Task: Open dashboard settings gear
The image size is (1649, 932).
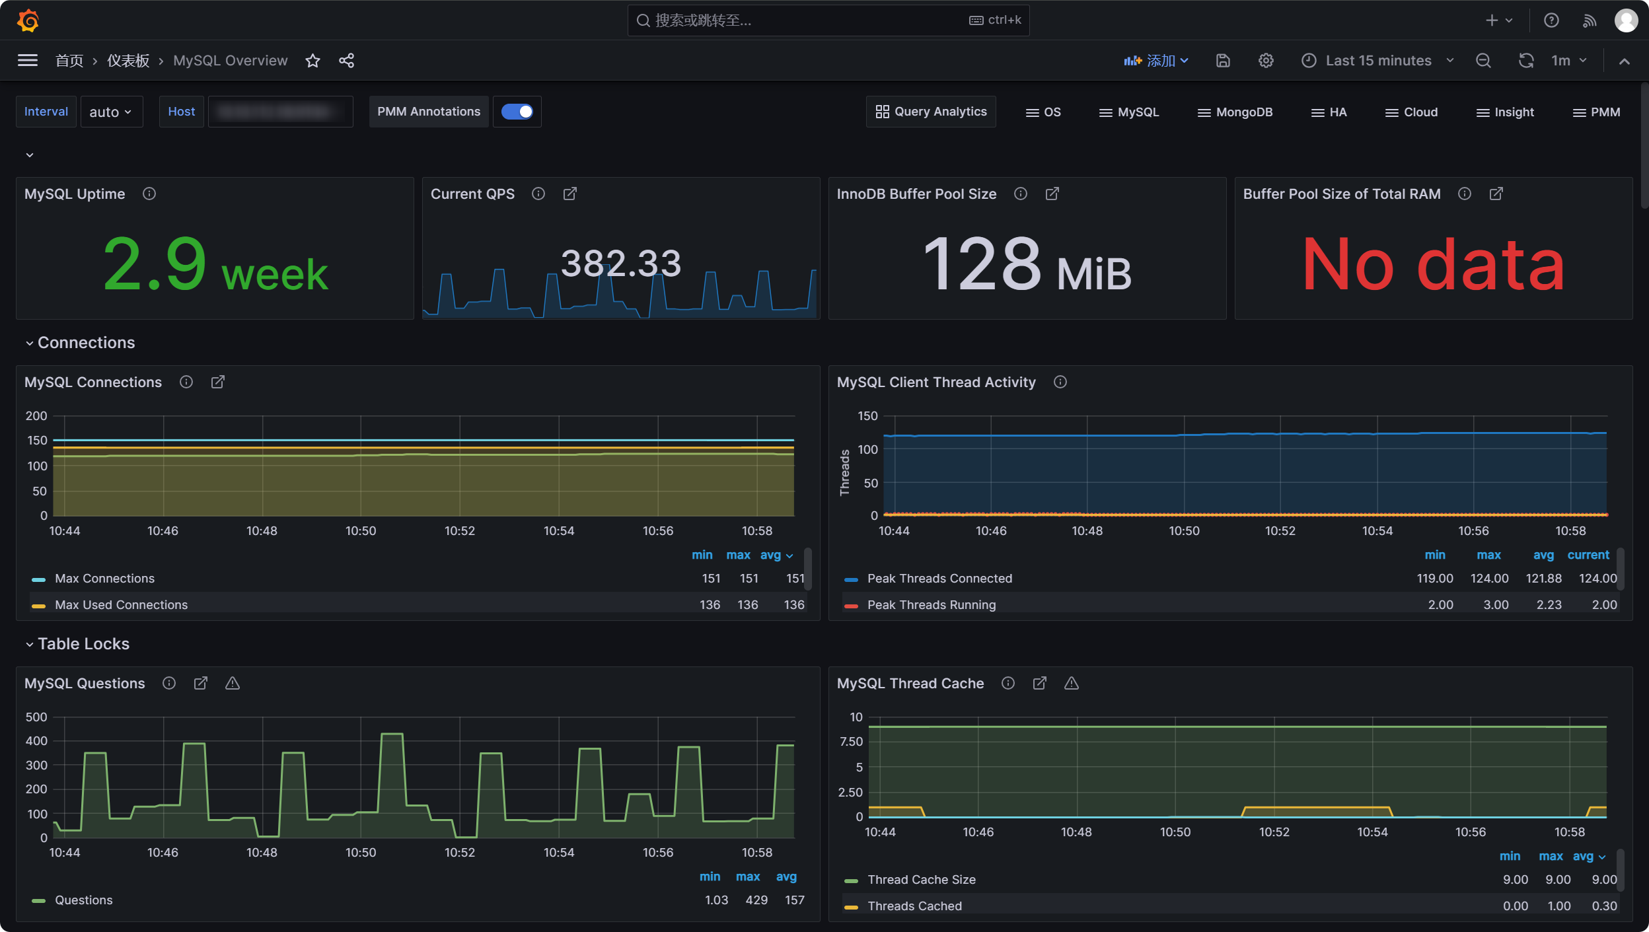Action: 1266,61
